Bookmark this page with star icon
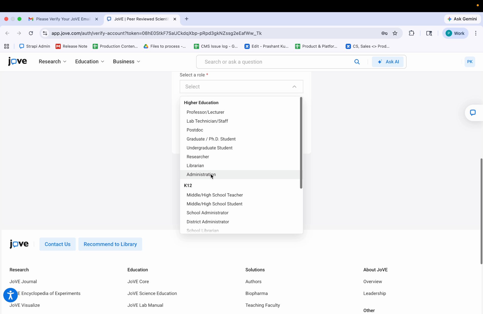The height and width of the screenshot is (314, 483). [x=395, y=33]
